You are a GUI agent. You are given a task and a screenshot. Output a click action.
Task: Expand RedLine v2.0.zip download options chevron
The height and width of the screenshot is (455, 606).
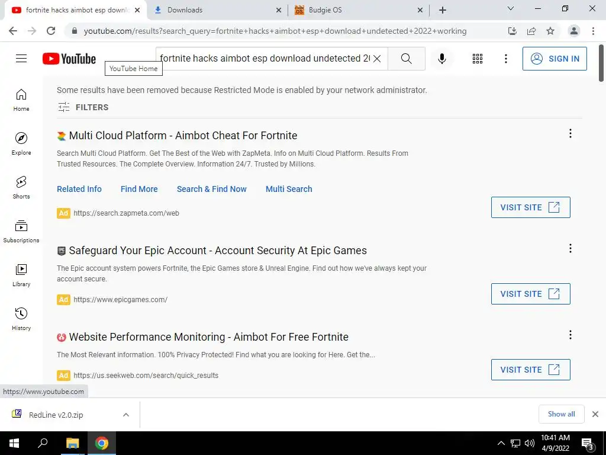pyautogui.click(x=126, y=415)
